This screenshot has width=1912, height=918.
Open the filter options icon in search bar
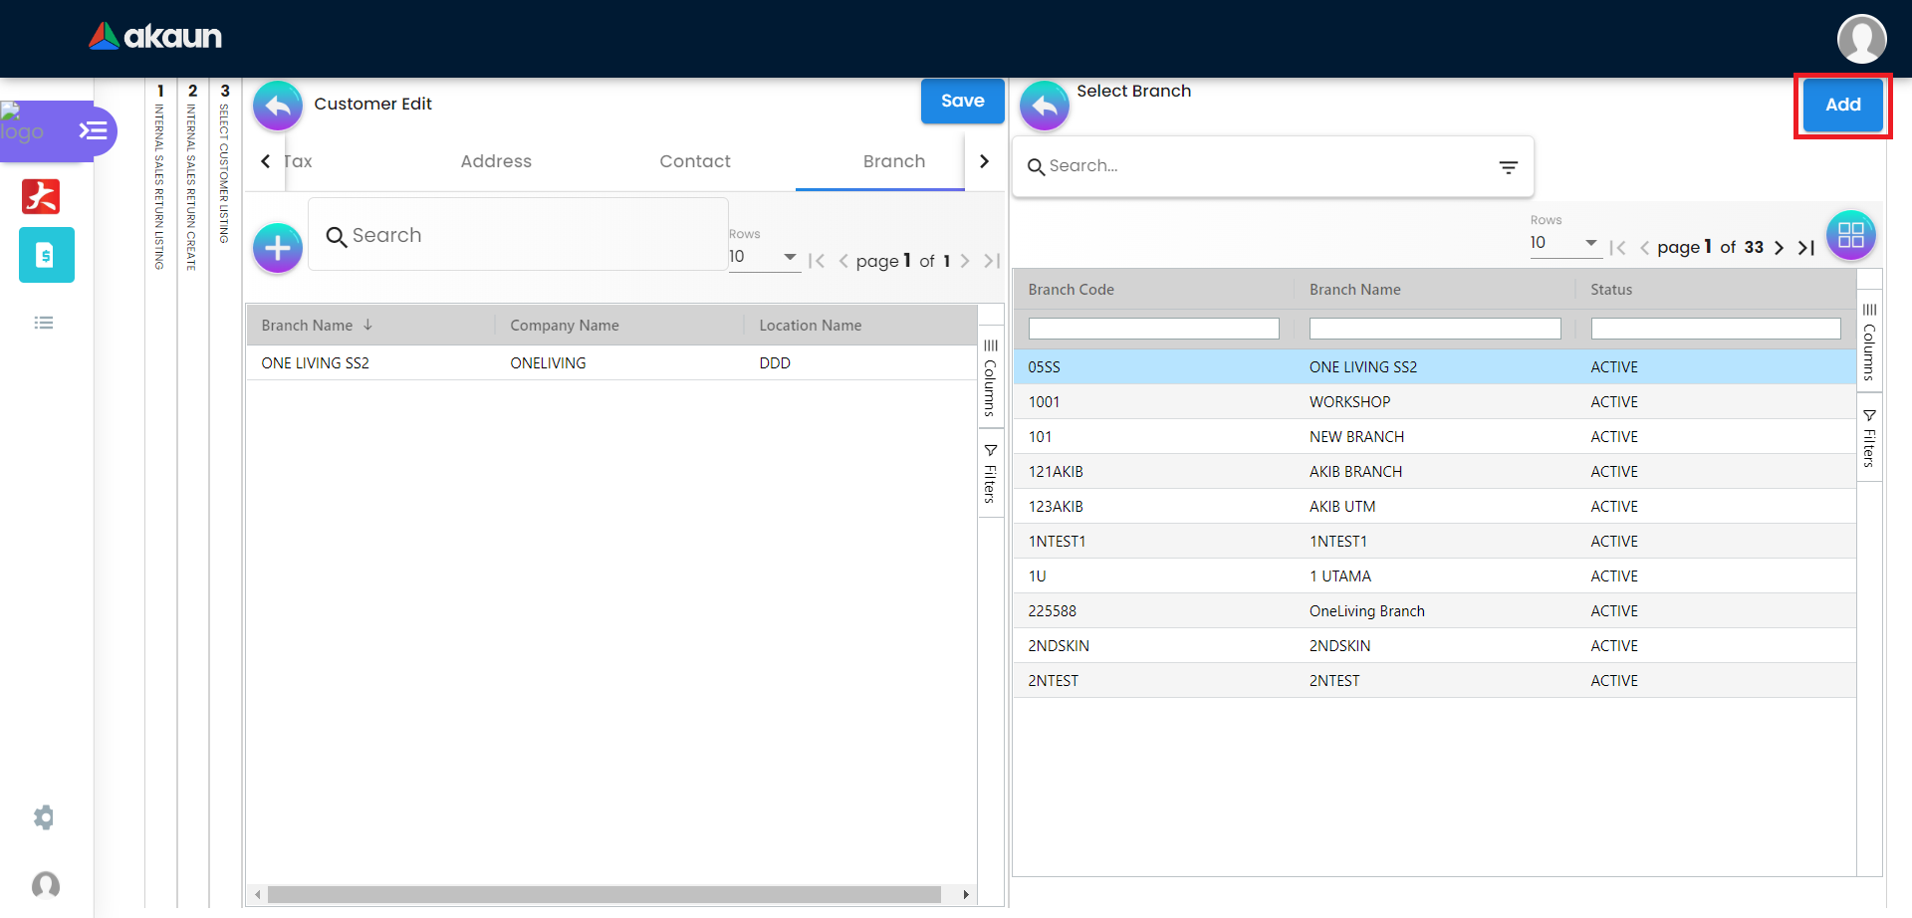click(x=1508, y=167)
